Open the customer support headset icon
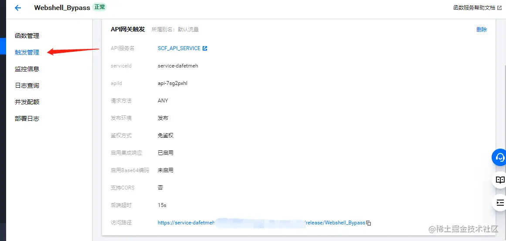This screenshot has height=241, width=506. tap(499, 157)
